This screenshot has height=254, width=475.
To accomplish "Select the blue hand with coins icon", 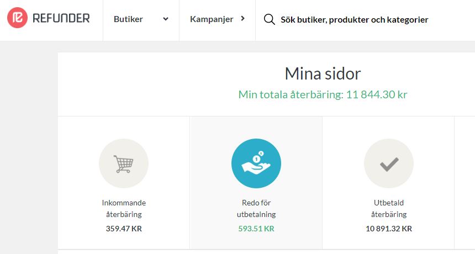I will coord(256,163).
